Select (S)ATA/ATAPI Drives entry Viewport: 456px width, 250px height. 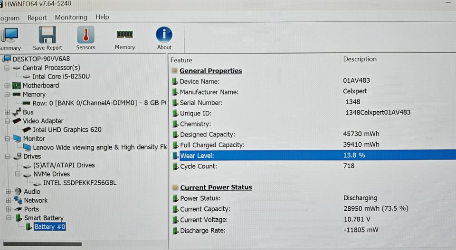(x=64, y=165)
